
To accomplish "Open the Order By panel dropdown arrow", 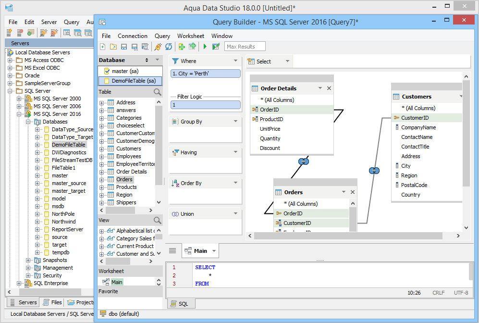I will [x=235, y=183].
